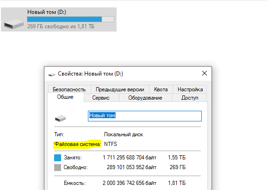Click the highlighted Файловая система label
Screen dimensions: 267x190
[x=77, y=144]
